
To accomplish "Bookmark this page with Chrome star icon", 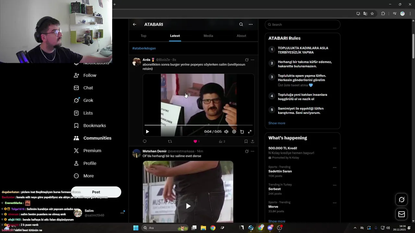I will [372, 14].
